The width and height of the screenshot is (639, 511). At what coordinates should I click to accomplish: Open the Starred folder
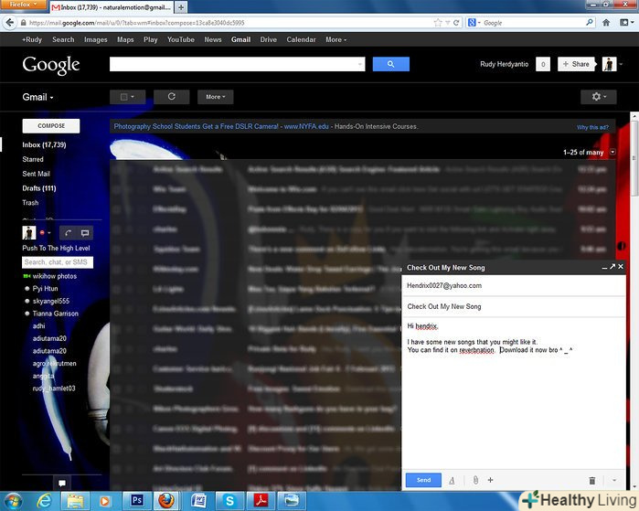click(33, 159)
